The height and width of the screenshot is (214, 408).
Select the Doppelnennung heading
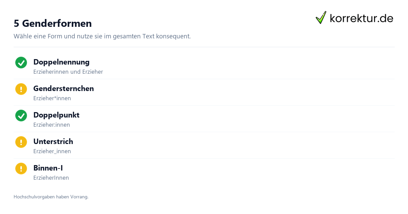click(x=62, y=62)
